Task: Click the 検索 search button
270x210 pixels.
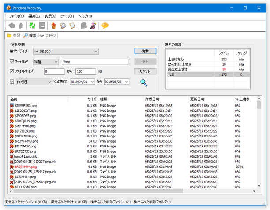Action: point(145,51)
